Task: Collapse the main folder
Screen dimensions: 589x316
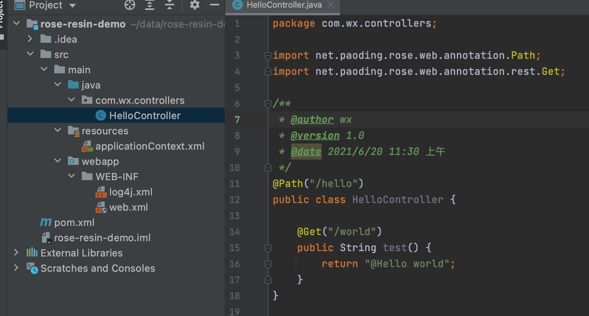Action: pyautogui.click(x=44, y=69)
